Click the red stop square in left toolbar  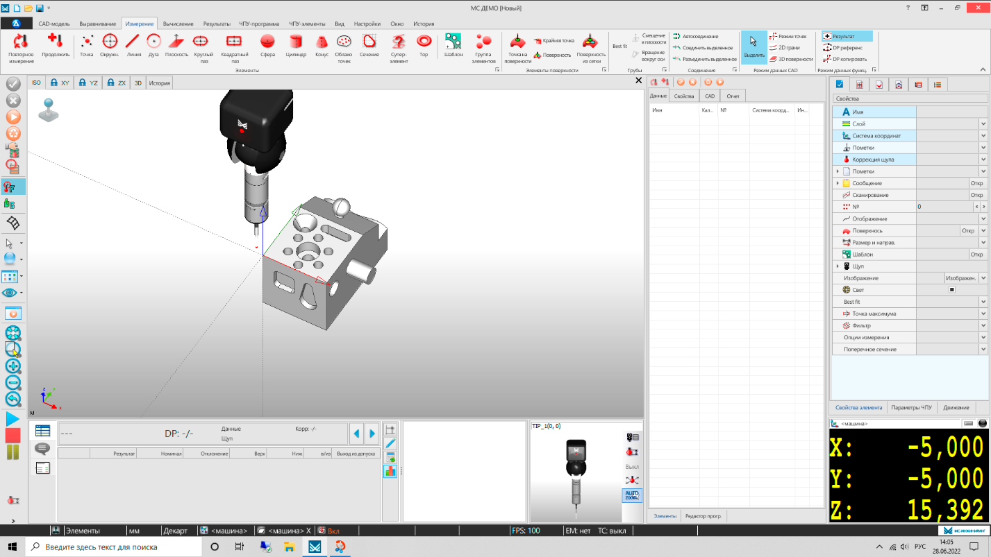pyautogui.click(x=13, y=436)
